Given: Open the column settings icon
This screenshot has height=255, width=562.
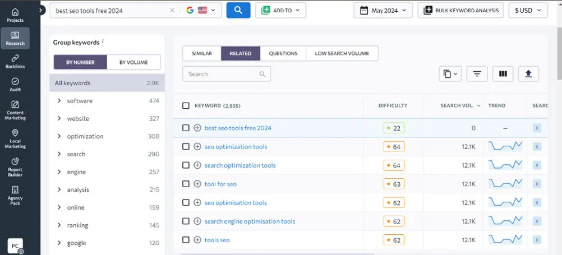Looking at the screenshot, I should 503,74.
